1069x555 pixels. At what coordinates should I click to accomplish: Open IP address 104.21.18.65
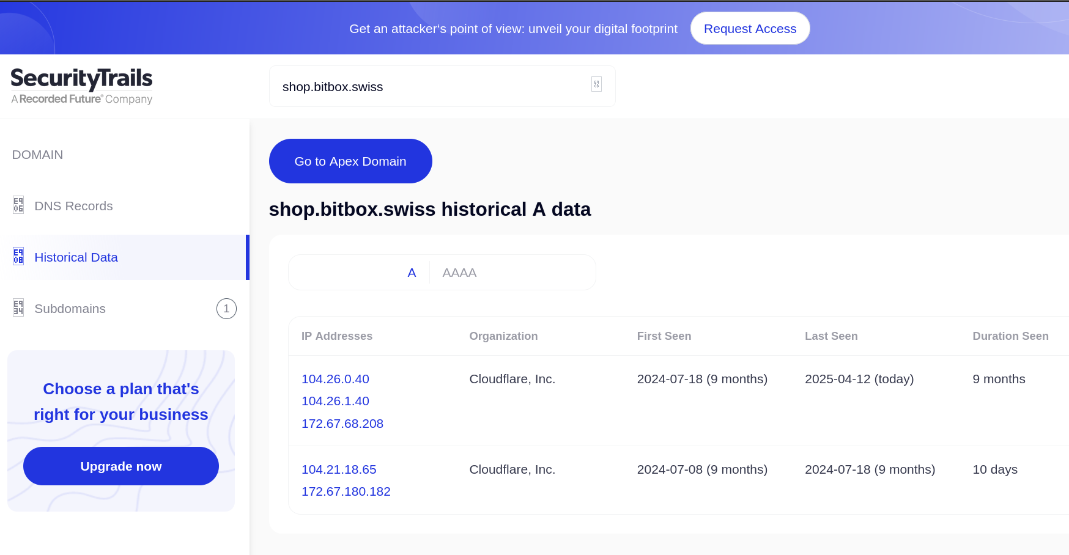339,469
